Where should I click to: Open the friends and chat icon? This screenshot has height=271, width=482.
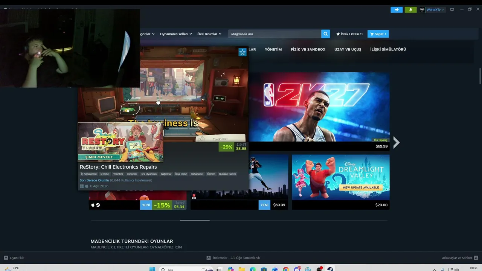tap(476, 258)
